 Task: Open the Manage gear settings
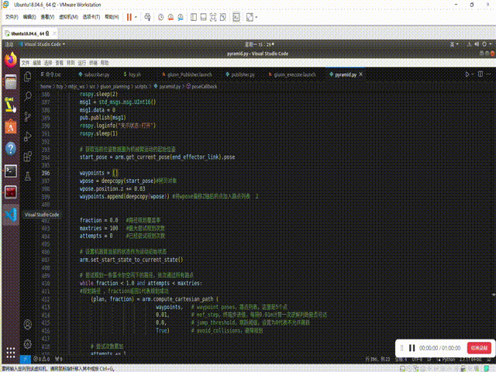pos(29,344)
